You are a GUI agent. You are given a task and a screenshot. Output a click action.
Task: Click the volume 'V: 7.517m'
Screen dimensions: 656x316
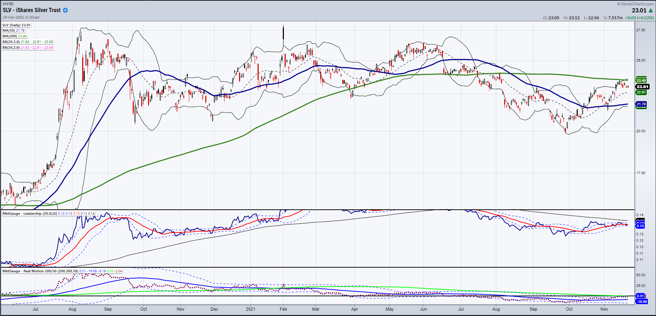tap(613, 18)
